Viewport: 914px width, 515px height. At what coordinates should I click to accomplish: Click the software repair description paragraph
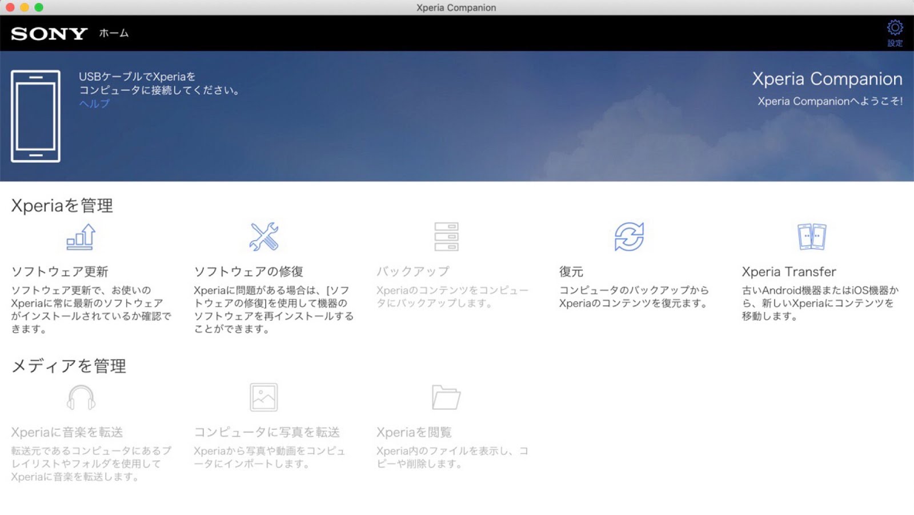[x=274, y=310]
